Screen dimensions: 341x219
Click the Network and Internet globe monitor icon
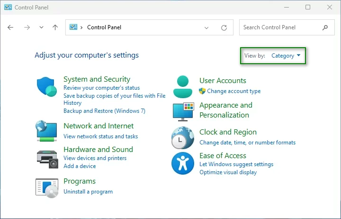coord(46,131)
